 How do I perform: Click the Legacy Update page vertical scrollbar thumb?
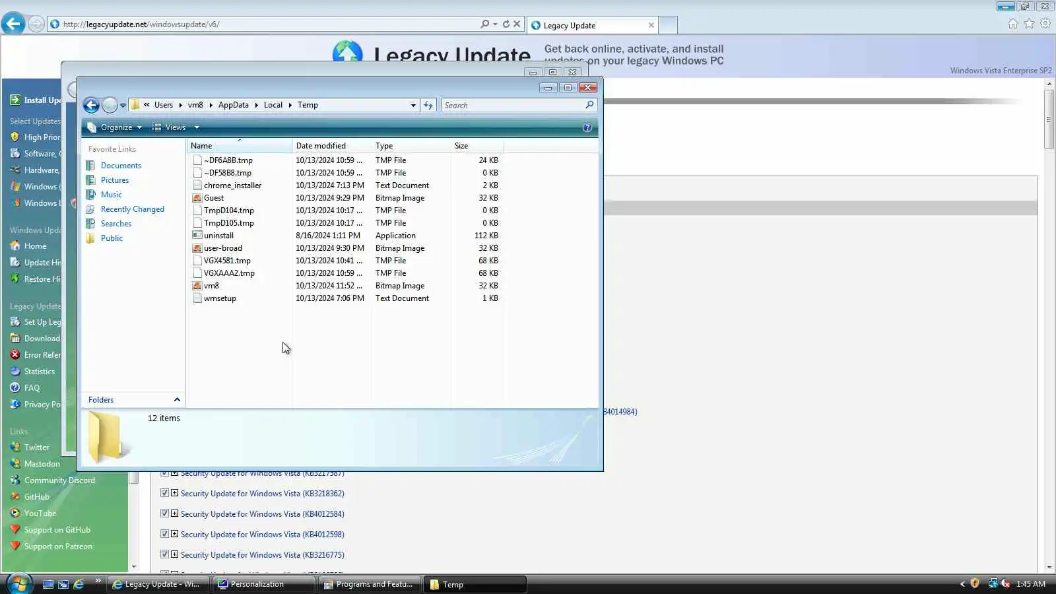tap(1049, 119)
